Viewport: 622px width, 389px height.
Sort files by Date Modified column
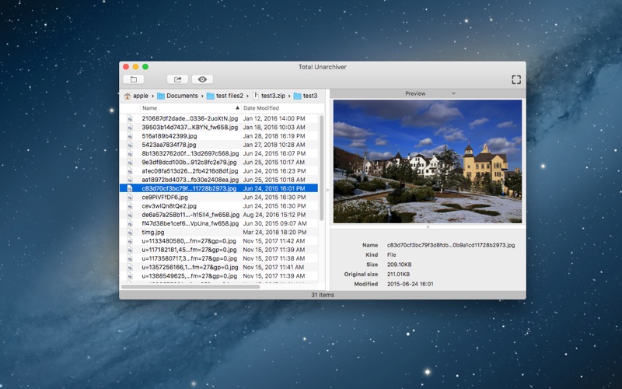tap(261, 108)
